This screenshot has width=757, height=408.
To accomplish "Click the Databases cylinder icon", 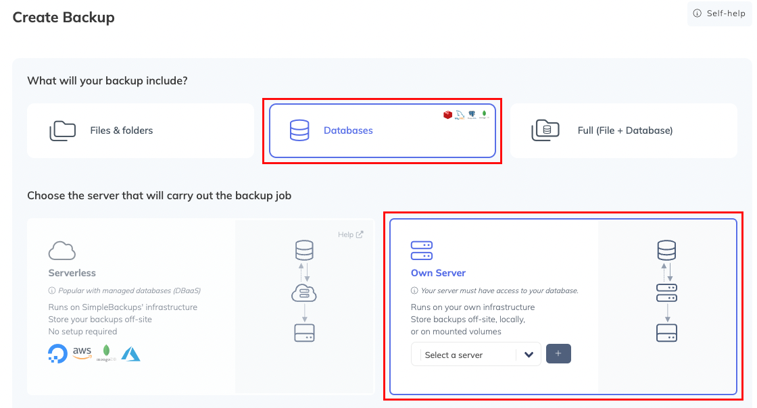I will 299,130.
